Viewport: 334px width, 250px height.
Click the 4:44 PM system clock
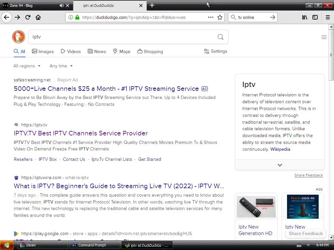(322, 245)
